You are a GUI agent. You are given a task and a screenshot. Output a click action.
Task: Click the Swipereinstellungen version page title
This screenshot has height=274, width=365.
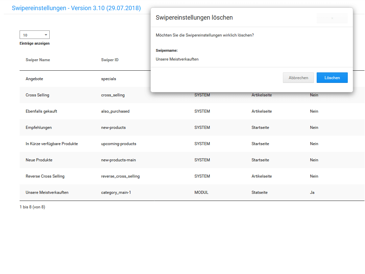tap(76, 8)
